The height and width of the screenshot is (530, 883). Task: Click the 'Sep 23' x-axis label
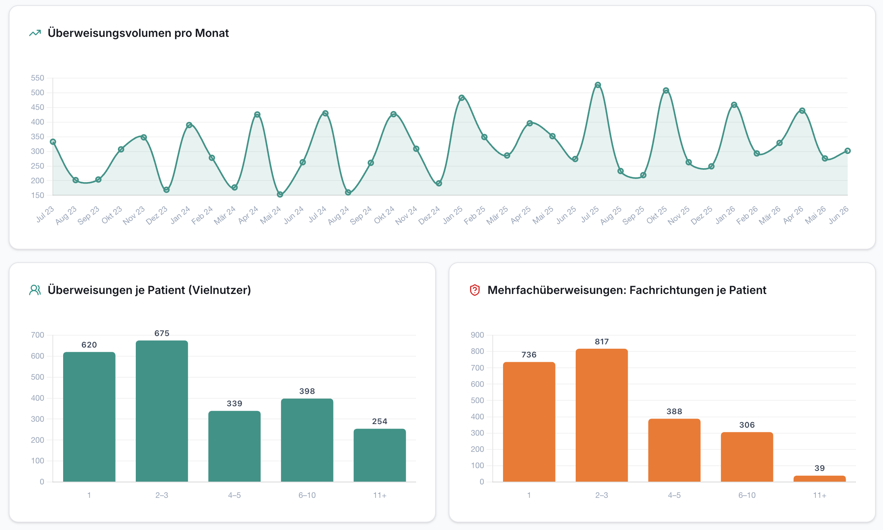pos(88,215)
